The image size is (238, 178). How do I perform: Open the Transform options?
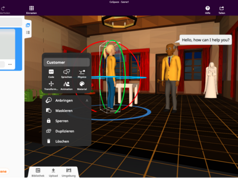pyautogui.click(x=51, y=86)
